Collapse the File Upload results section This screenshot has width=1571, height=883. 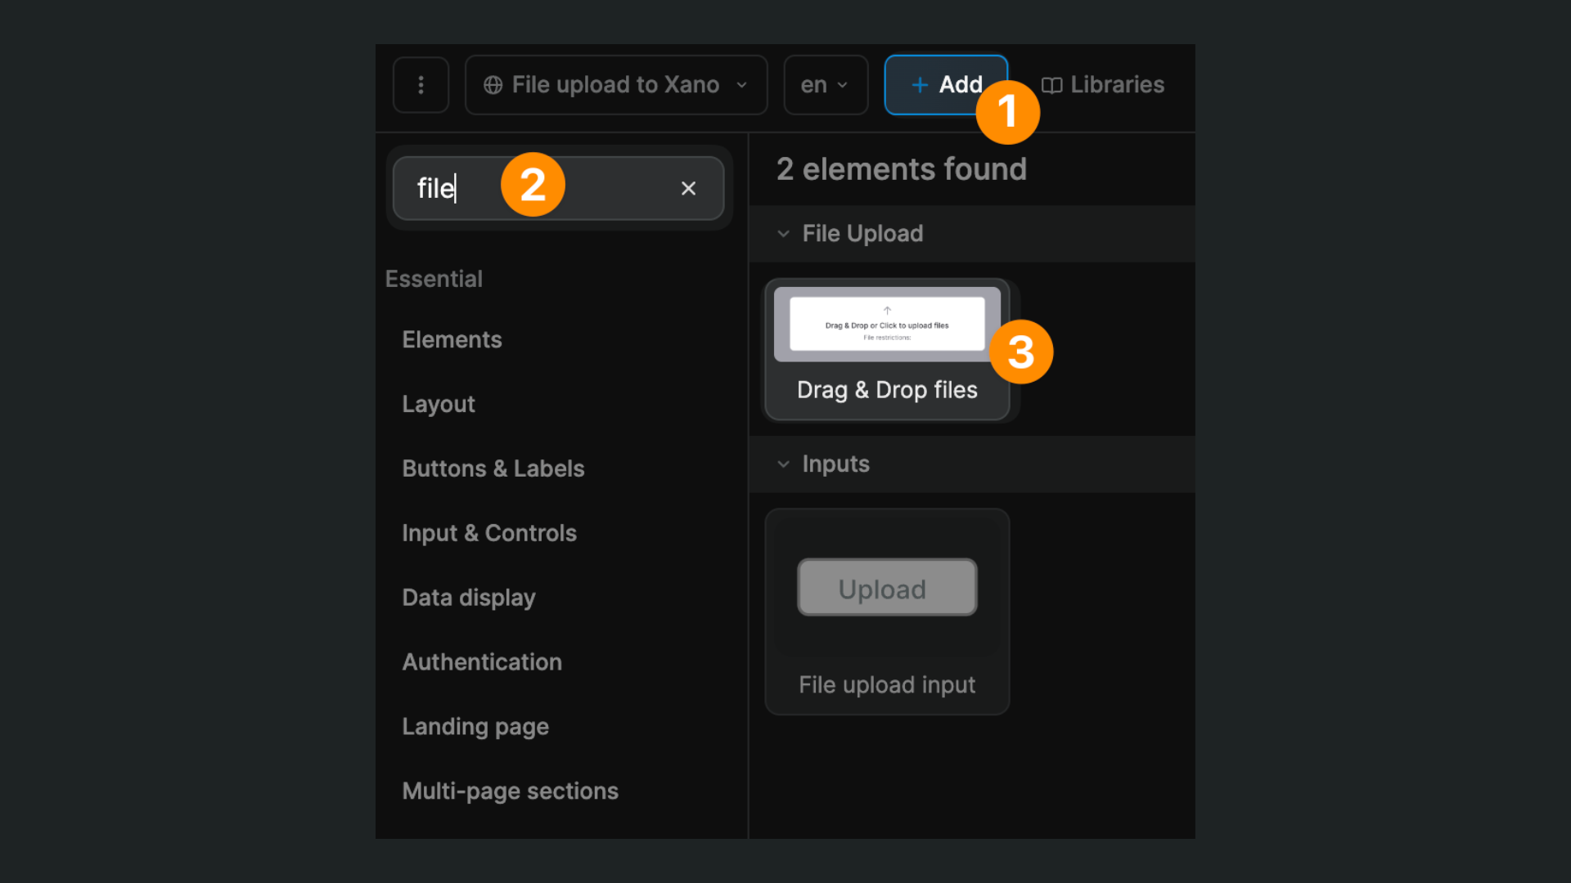point(783,234)
